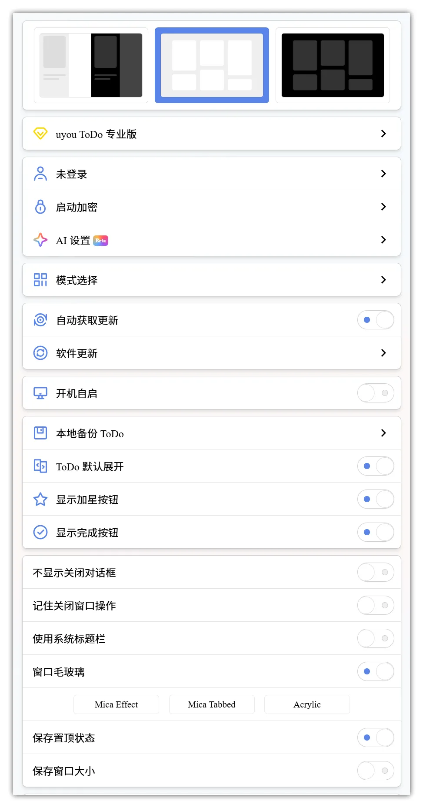This screenshot has width=423, height=808.
Task: Click the star icon beside 显示加星按钮
Action: click(x=40, y=499)
